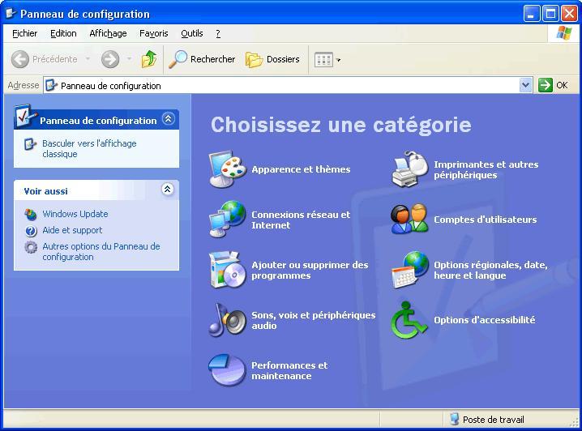Click the views grid icon in toolbar
This screenshot has width=582, height=431.
click(323, 60)
